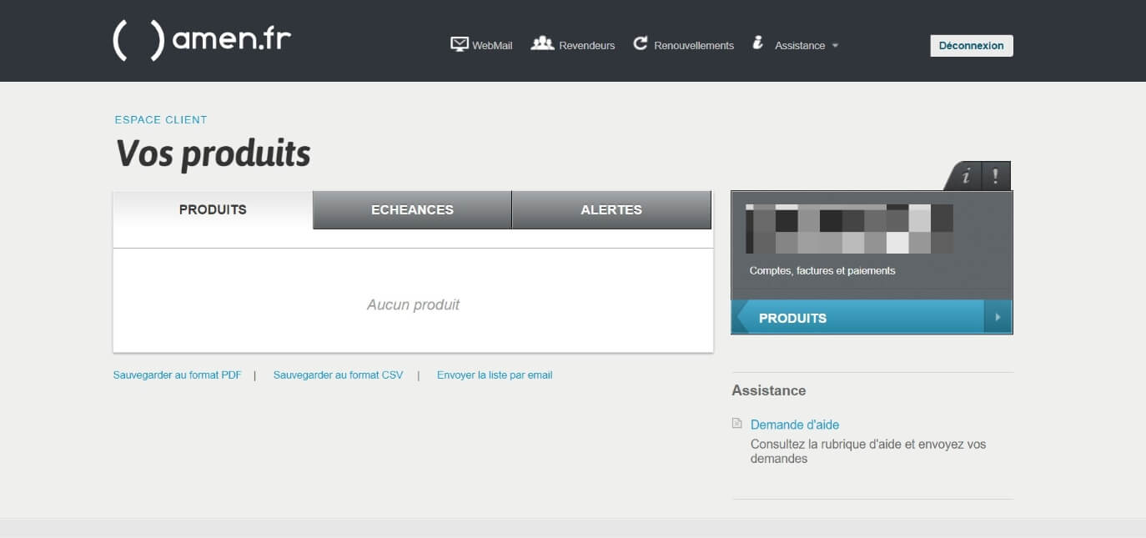
Task: Click the WebMail envelope icon
Action: click(x=460, y=44)
